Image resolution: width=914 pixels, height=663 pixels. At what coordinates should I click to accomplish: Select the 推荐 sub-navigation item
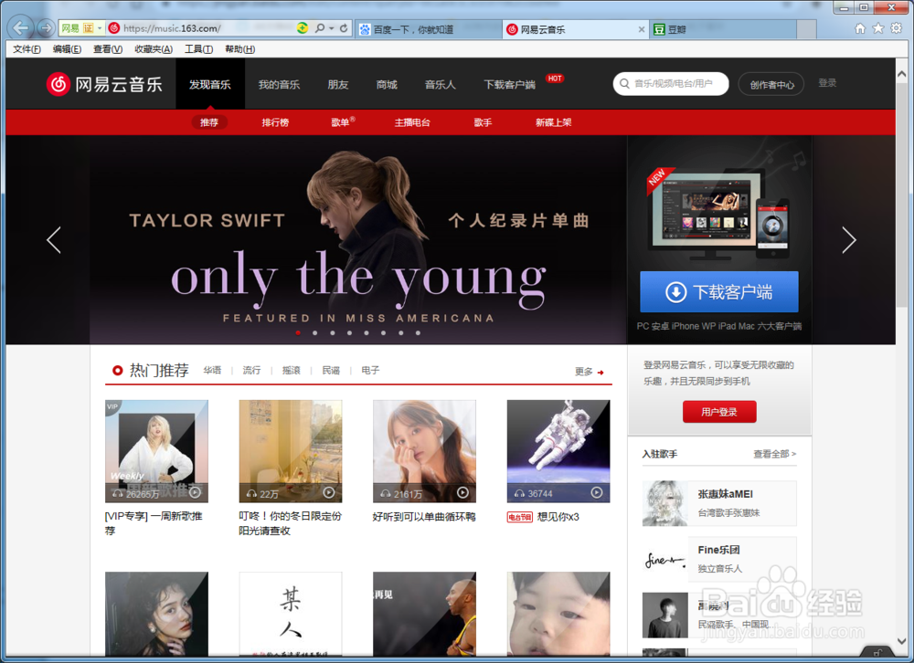pos(209,122)
